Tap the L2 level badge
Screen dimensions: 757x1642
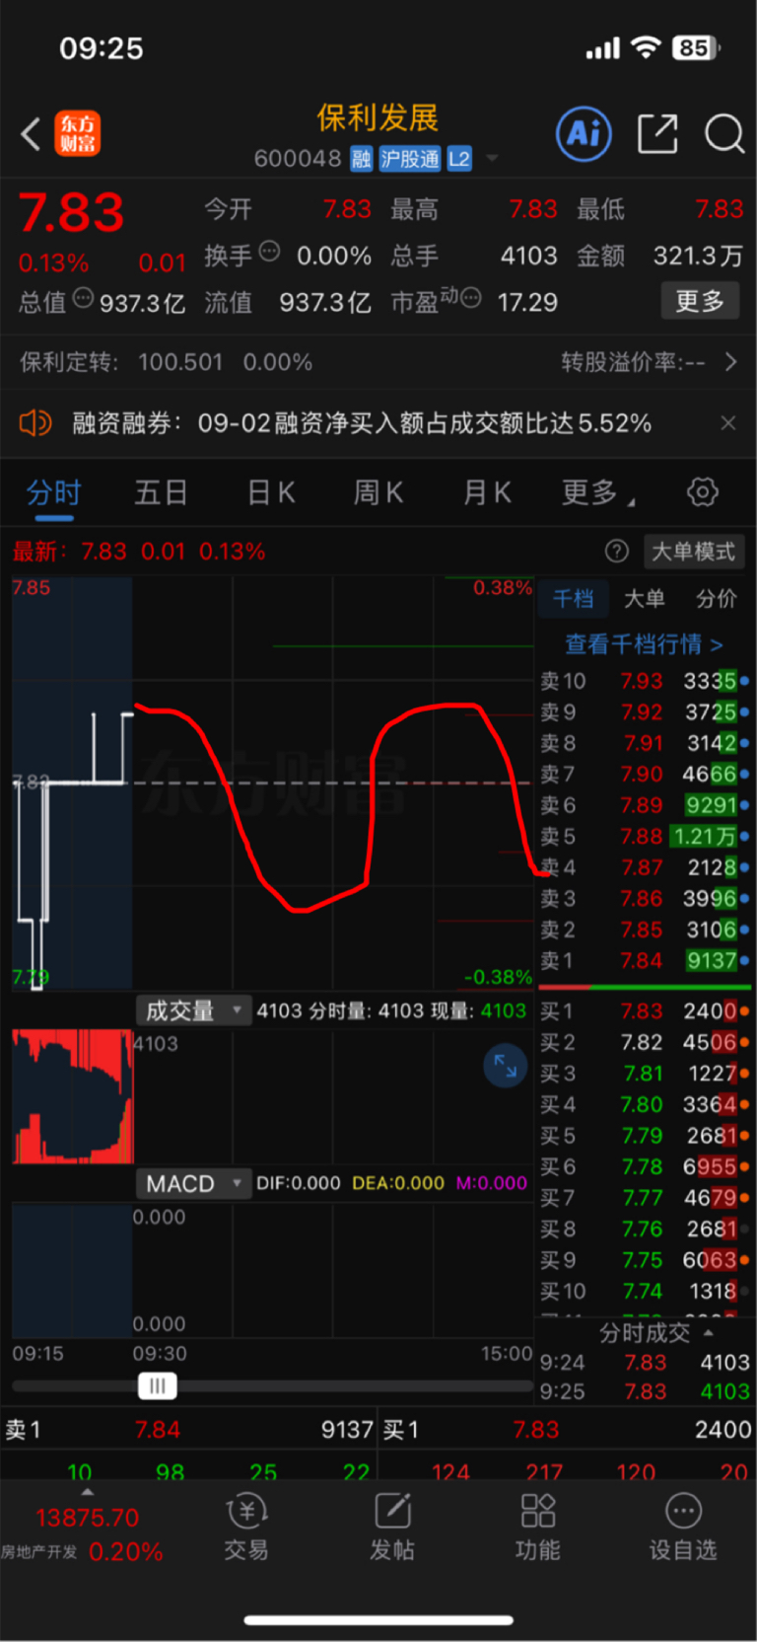(459, 159)
